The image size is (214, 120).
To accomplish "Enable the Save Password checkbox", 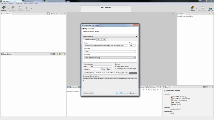I will point(102,69).
